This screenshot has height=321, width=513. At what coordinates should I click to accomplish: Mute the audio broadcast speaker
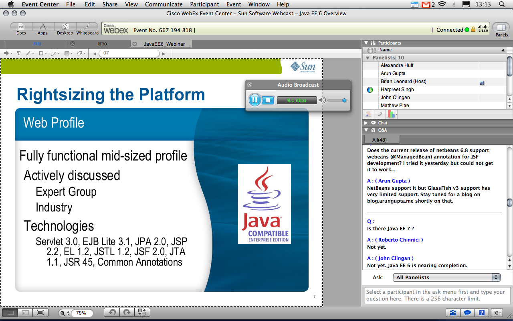[x=322, y=100]
